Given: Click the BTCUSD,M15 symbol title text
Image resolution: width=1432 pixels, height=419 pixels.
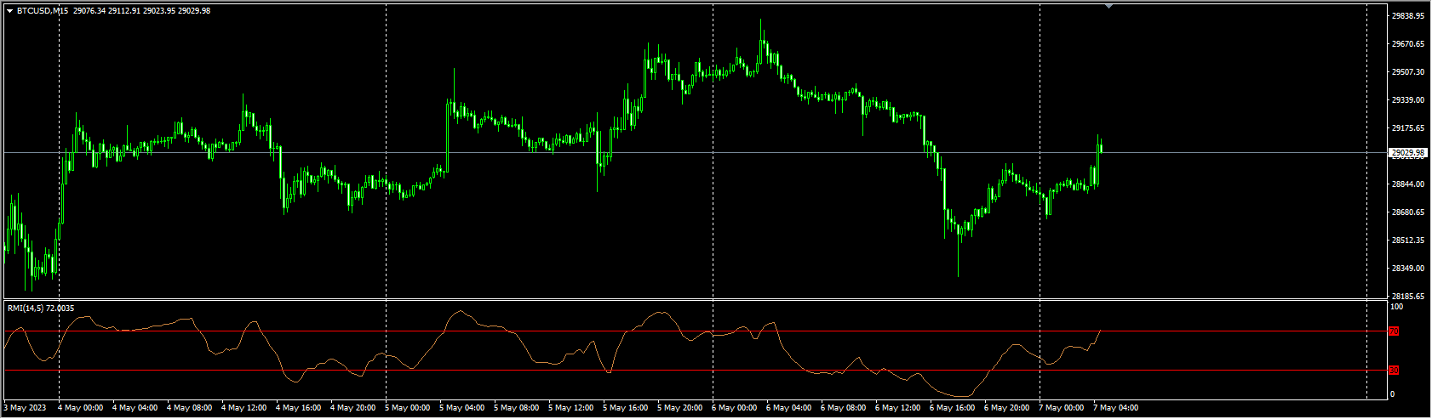Looking at the screenshot, I should 43,11.
